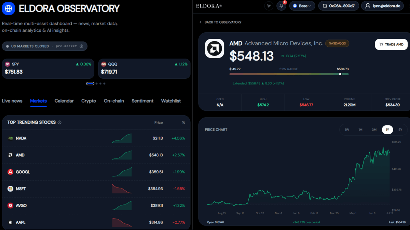This screenshot has width=410, height=230.
Task: Open the lynn@eldora.do account menu
Action: [x=382, y=6]
